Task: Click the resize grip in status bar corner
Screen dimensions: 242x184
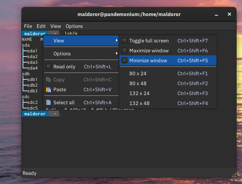Action: 234,174
